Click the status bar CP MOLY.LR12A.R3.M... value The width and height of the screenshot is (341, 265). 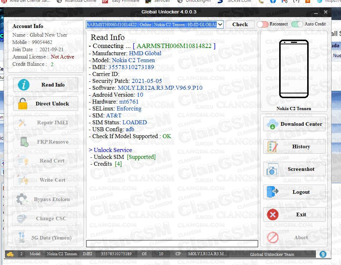click(208, 254)
